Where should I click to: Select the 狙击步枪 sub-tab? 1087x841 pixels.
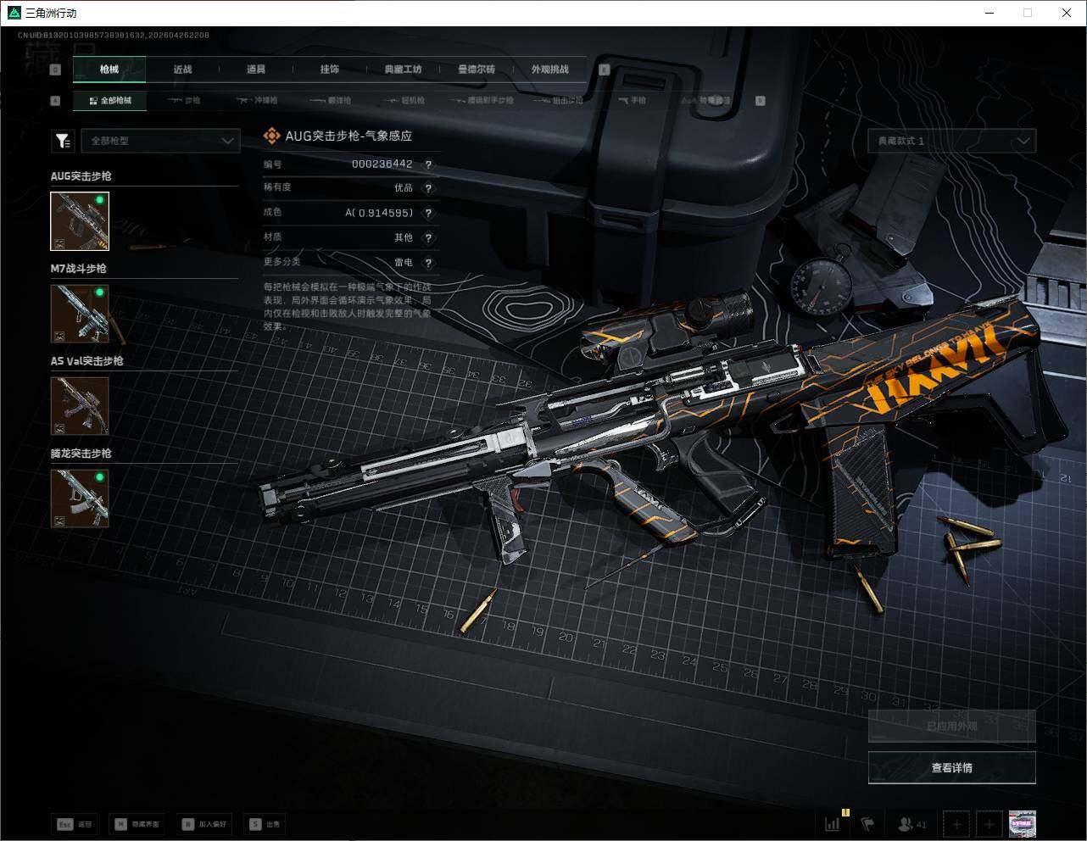pos(560,100)
